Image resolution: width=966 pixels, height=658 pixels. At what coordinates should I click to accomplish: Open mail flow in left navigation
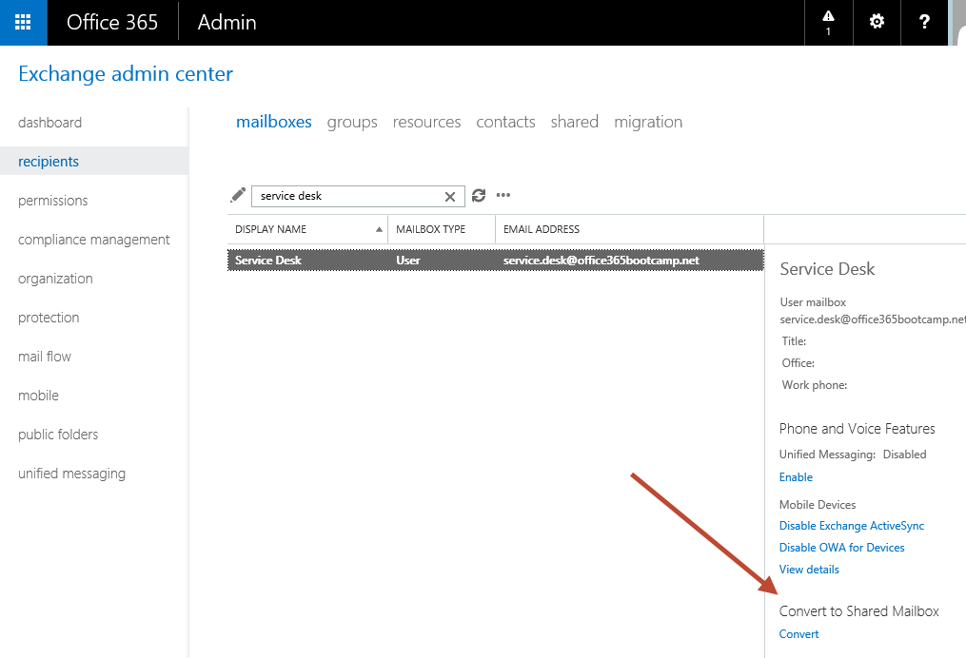[x=45, y=357]
